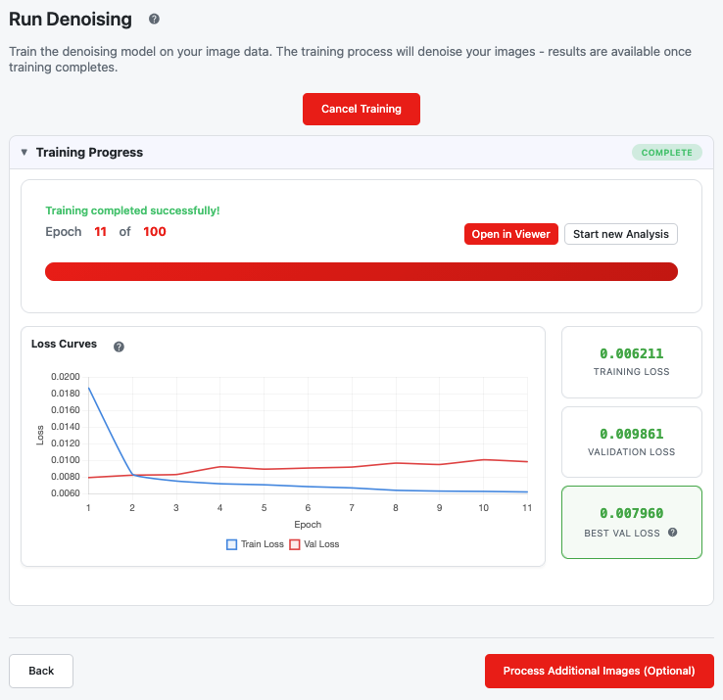Select the Training Loss value card
This screenshot has width=723, height=700.
632,362
